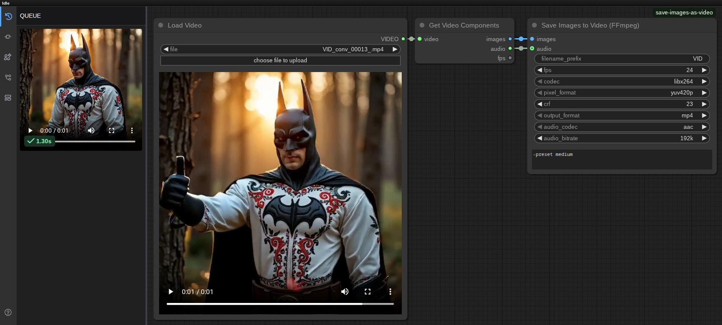
Task: Click audio input socket on Save node
Action: [x=532, y=48]
